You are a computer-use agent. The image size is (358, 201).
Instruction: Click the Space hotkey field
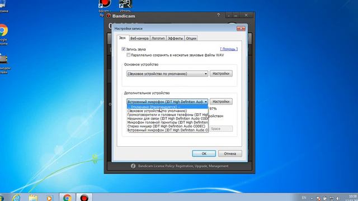coord(221,128)
